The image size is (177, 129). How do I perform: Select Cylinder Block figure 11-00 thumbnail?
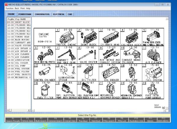(x=131, y=37)
